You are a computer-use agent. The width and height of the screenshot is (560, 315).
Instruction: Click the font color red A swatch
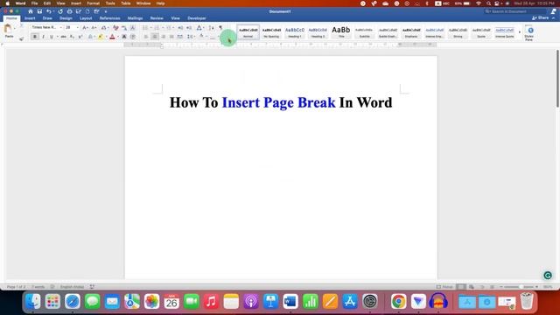tap(112, 37)
